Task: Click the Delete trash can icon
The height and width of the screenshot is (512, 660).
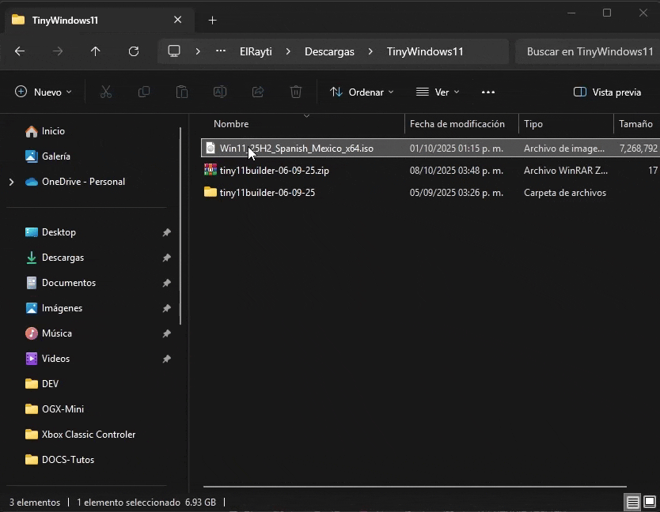Action: [296, 92]
